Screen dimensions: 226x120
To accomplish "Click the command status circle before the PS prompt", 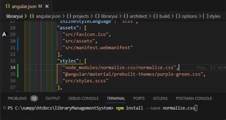I will (4, 108).
